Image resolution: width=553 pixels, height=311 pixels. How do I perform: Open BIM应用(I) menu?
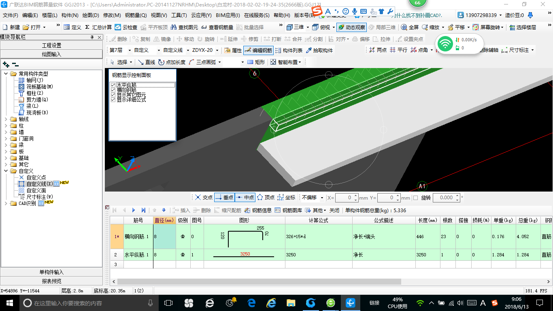228,15
